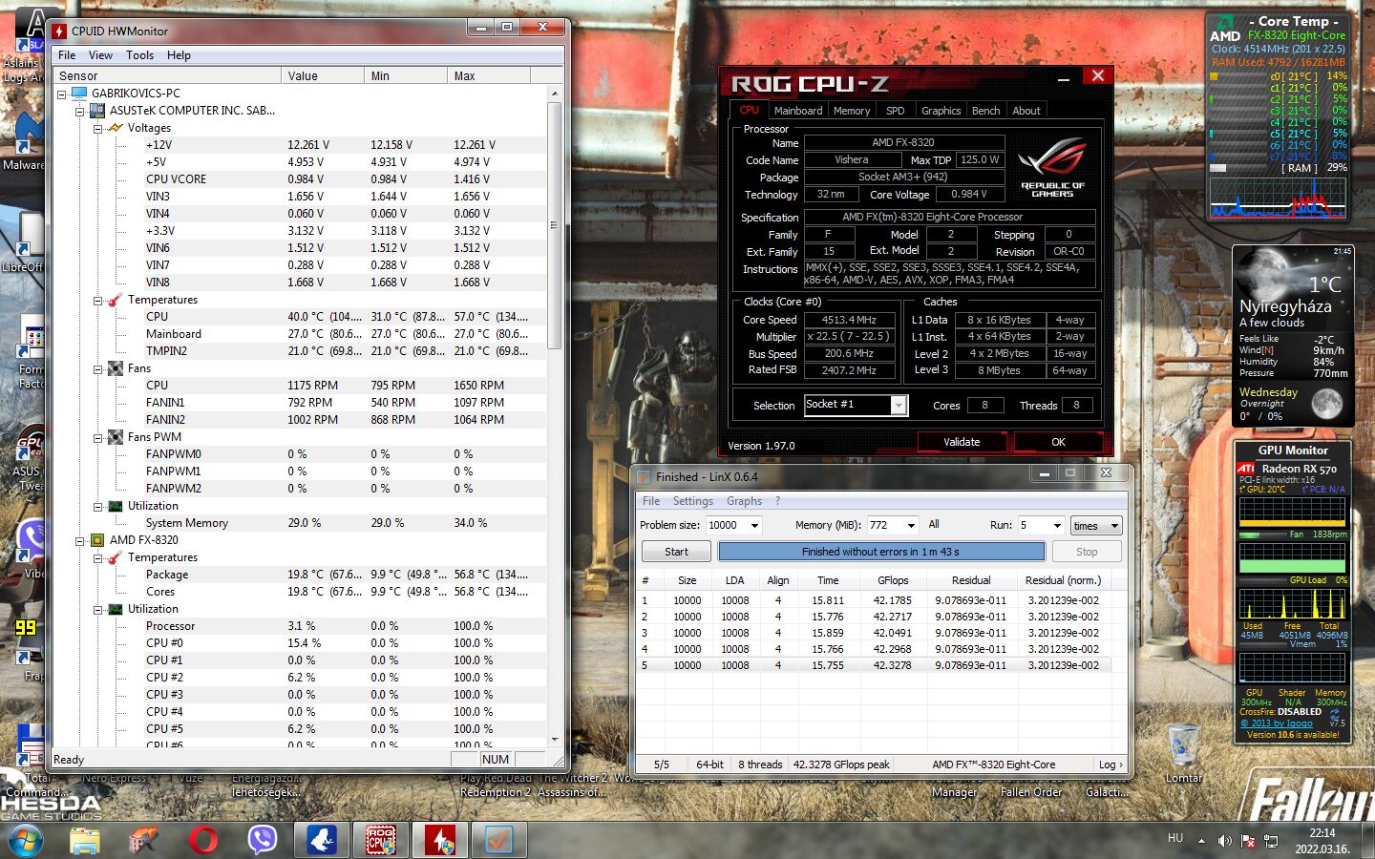Open the Run count dropdown
Viewport: 1375px width, 859px height.
click(1056, 525)
